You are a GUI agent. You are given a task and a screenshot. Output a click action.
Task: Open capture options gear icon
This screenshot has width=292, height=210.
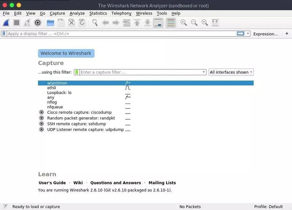38,23
